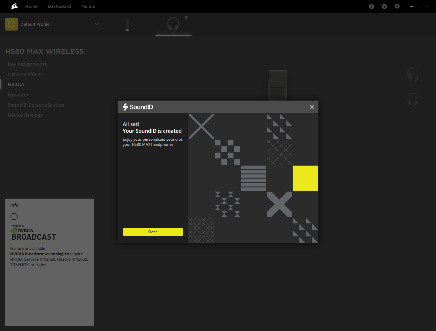Click the Default Profile hexagon icon
The width and height of the screenshot is (436, 331).
[x=11, y=24]
